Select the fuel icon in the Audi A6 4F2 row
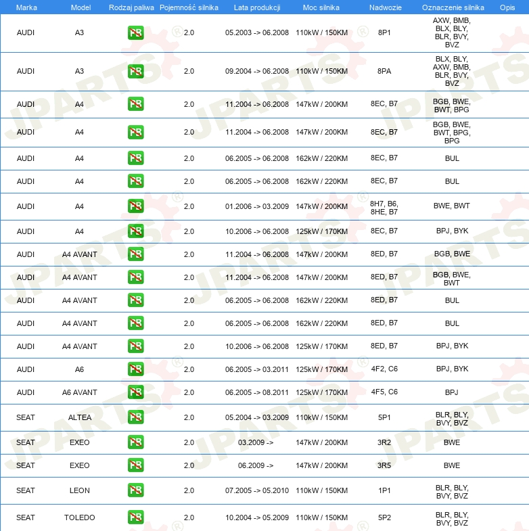 pyautogui.click(x=135, y=369)
